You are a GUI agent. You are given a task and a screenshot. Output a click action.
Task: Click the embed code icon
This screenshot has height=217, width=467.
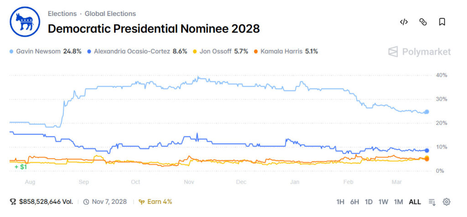tap(404, 22)
